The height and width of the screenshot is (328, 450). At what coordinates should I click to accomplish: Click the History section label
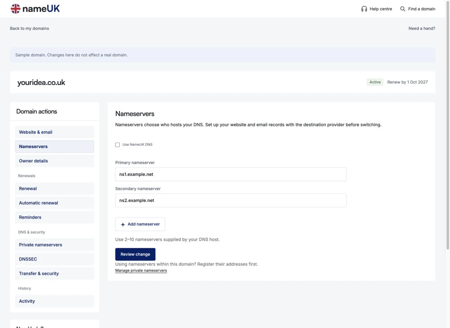(24, 289)
